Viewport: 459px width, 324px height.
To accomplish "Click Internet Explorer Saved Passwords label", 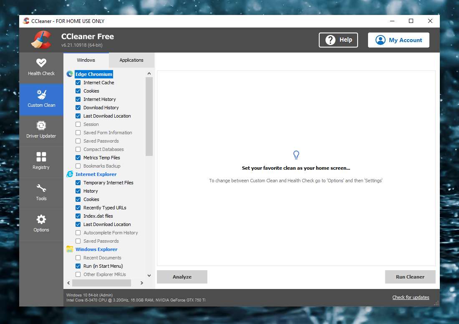I will coord(101,241).
